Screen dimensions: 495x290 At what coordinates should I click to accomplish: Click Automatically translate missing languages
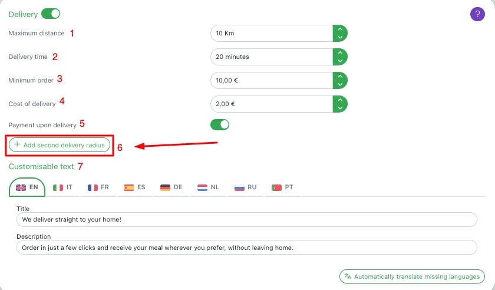tap(412, 276)
